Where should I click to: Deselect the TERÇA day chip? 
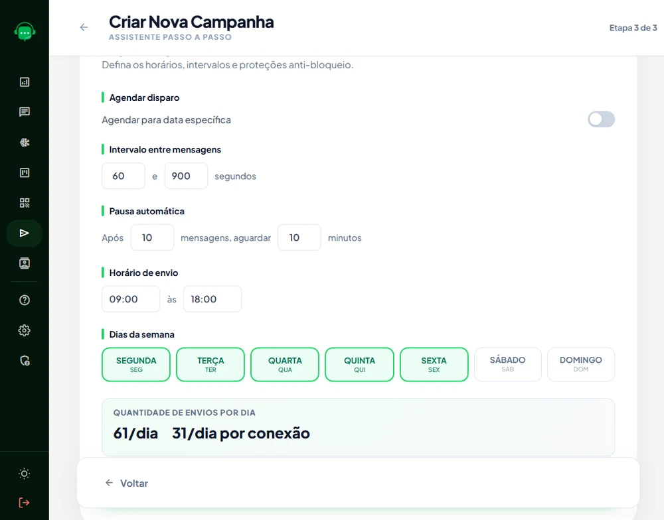[210, 364]
